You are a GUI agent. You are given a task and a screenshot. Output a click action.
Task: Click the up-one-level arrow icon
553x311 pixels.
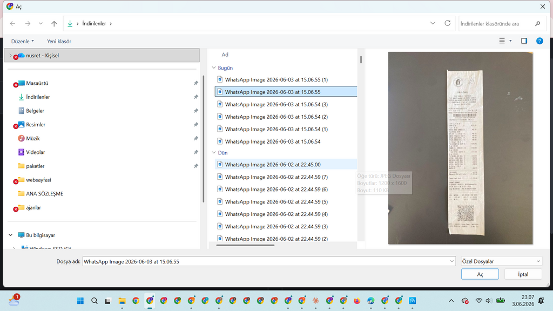point(54,24)
